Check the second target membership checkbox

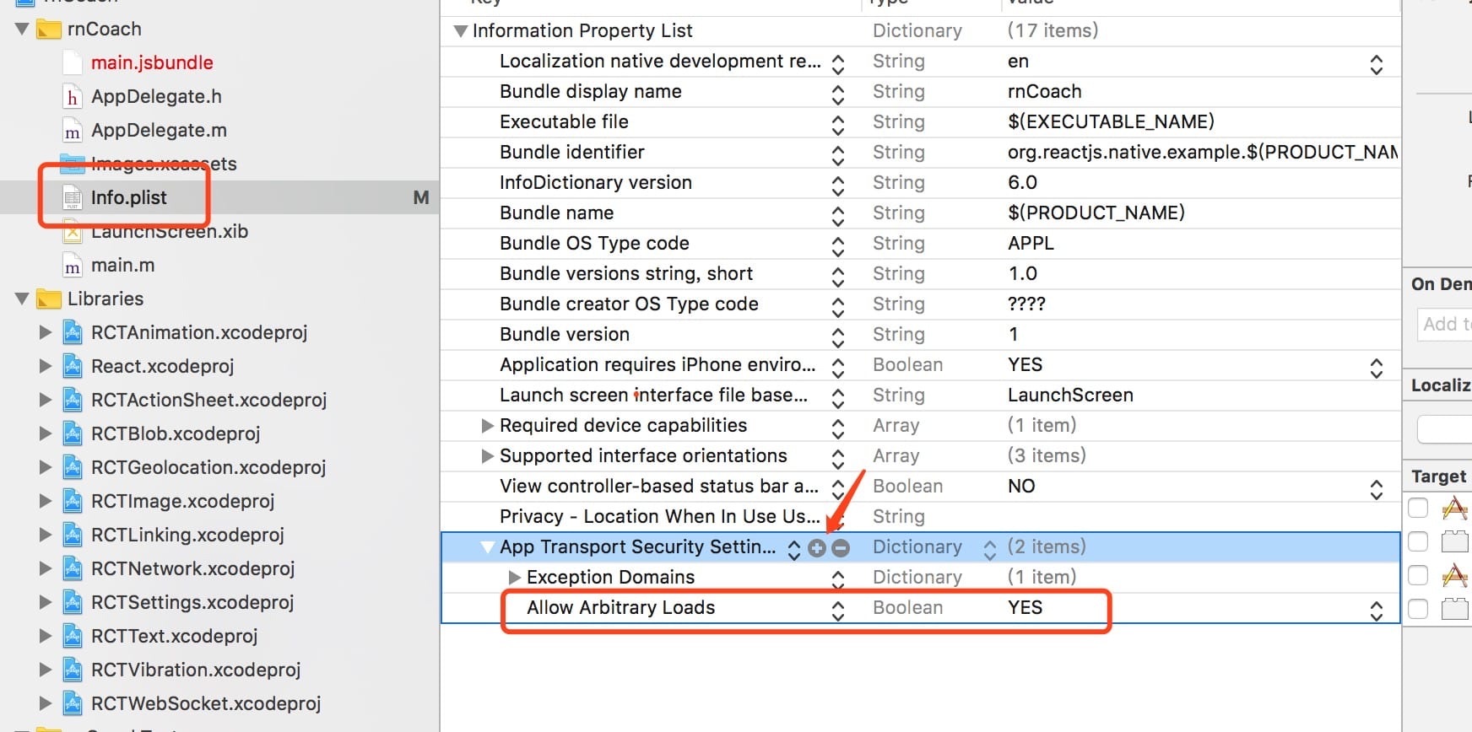tap(1418, 541)
